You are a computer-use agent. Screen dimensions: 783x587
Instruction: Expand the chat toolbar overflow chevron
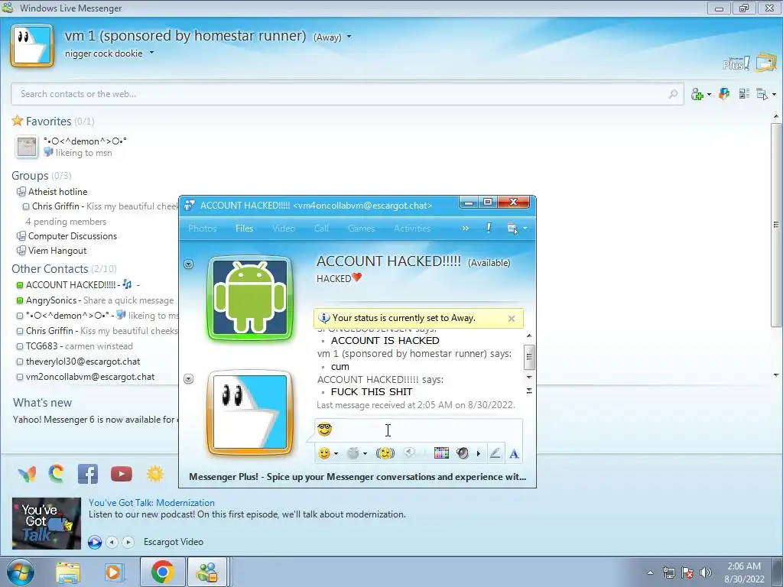(x=466, y=228)
